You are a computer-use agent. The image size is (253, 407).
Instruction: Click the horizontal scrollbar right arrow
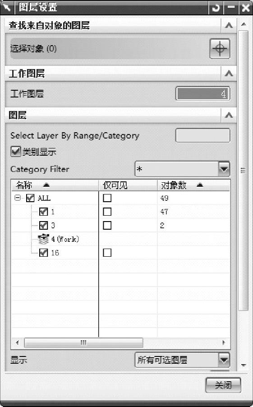click(224, 342)
